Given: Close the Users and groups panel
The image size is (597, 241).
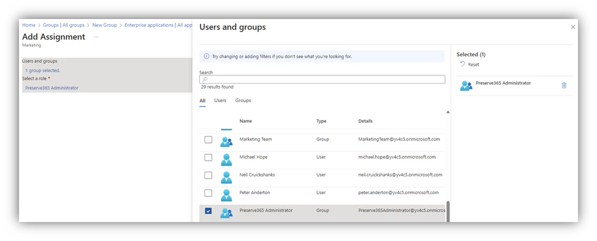Looking at the screenshot, I should [x=573, y=27].
